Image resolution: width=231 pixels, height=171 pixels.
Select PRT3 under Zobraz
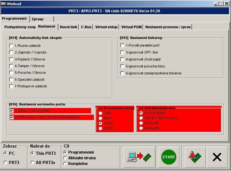(x=5, y=162)
